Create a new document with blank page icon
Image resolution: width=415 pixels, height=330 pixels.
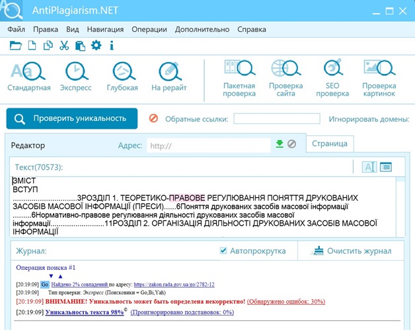pyautogui.click(x=32, y=46)
